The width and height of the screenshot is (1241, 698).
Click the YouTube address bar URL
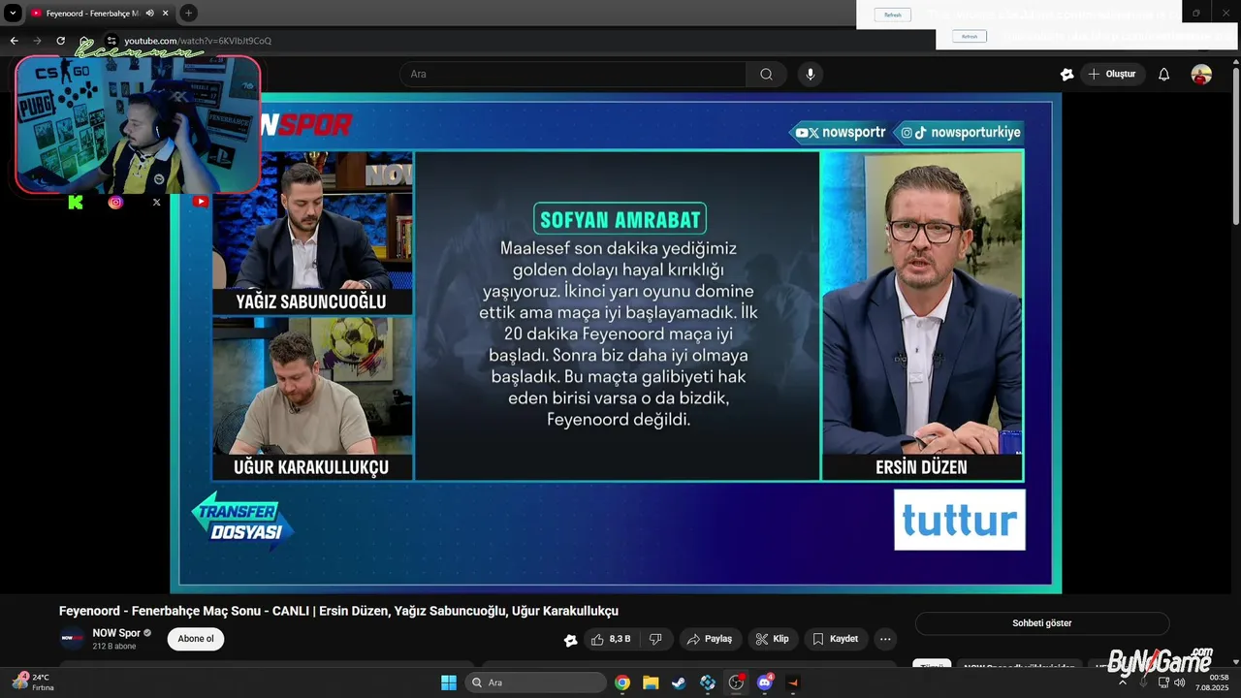(198, 41)
